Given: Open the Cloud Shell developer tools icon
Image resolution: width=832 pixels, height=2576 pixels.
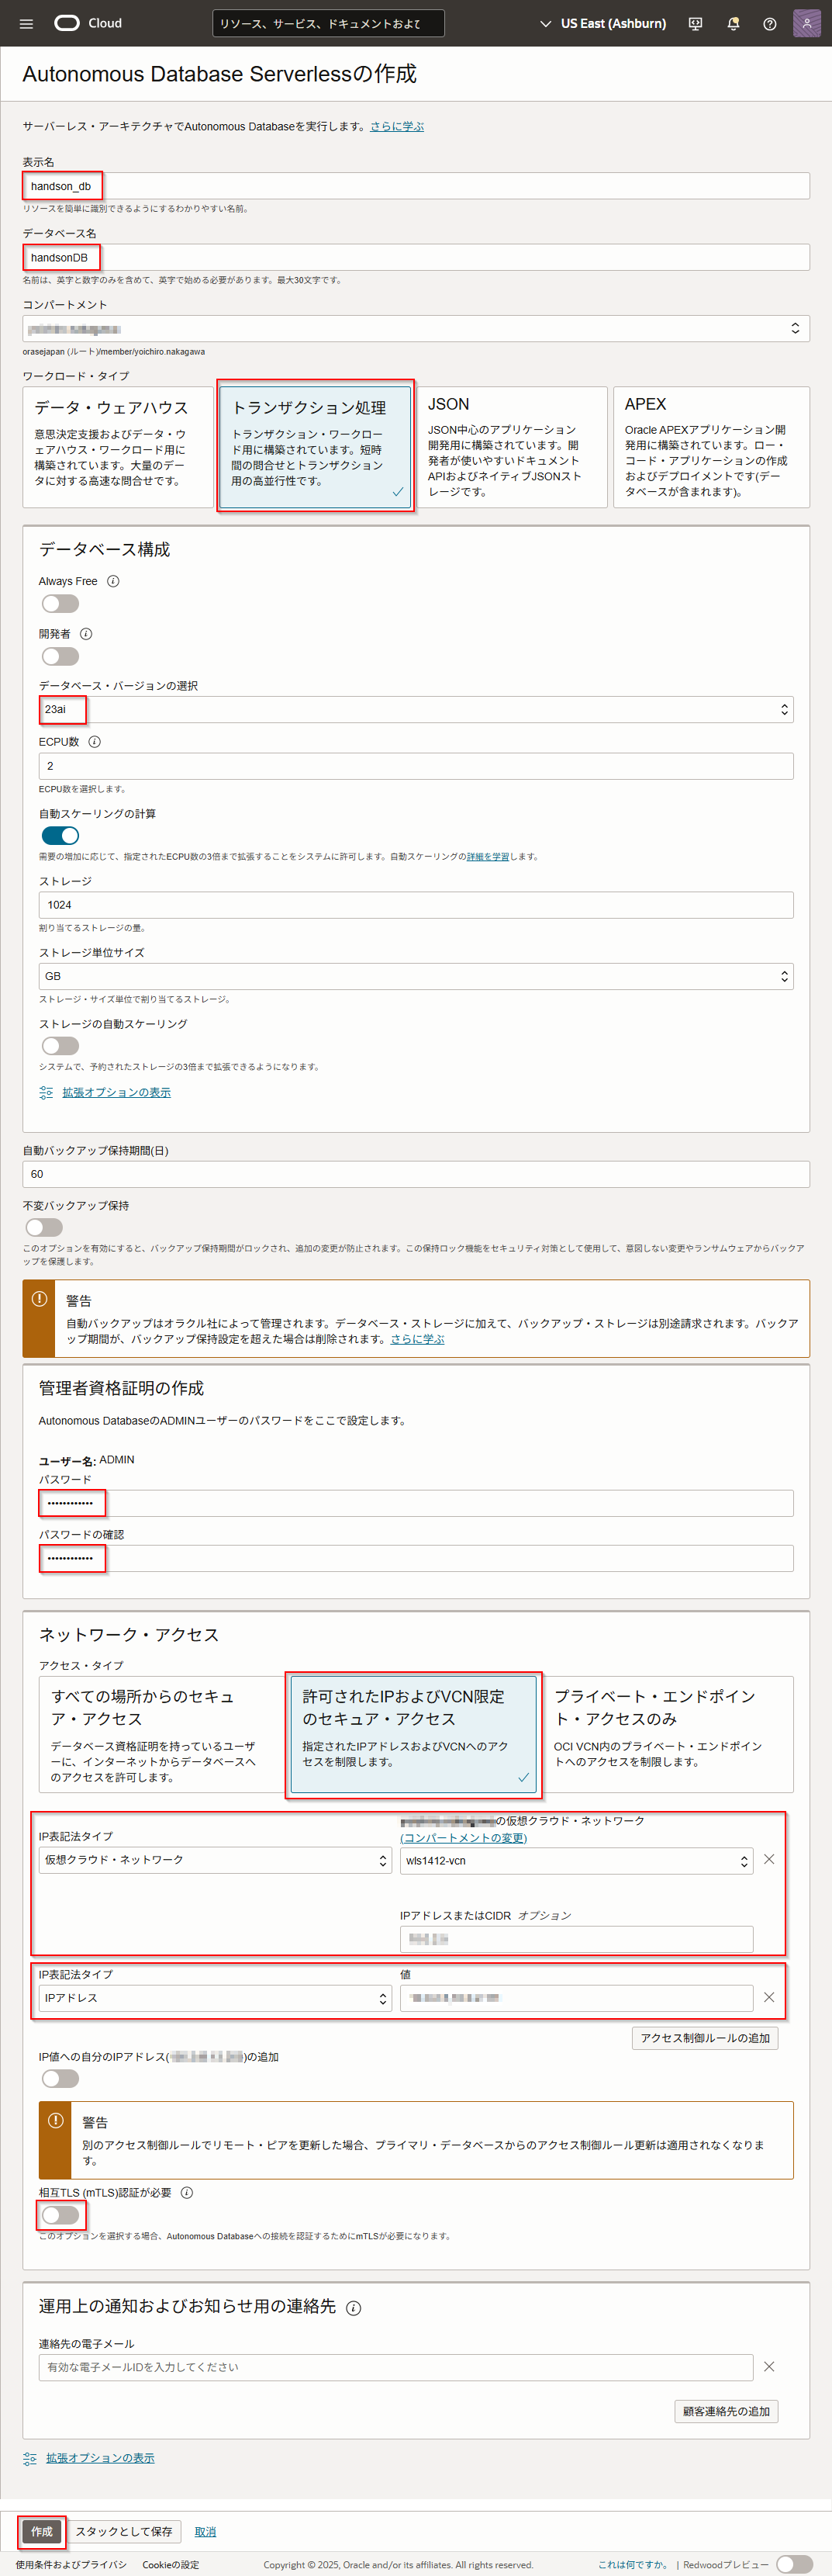Looking at the screenshot, I should 696,23.
